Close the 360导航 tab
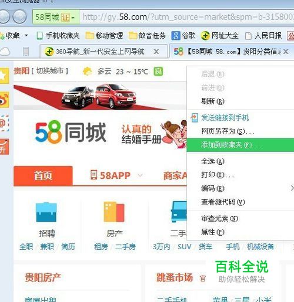The width and height of the screenshot is (294, 302). (156, 52)
